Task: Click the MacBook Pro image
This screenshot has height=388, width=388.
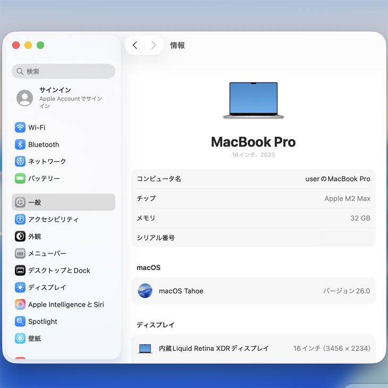Action: pyautogui.click(x=254, y=100)
